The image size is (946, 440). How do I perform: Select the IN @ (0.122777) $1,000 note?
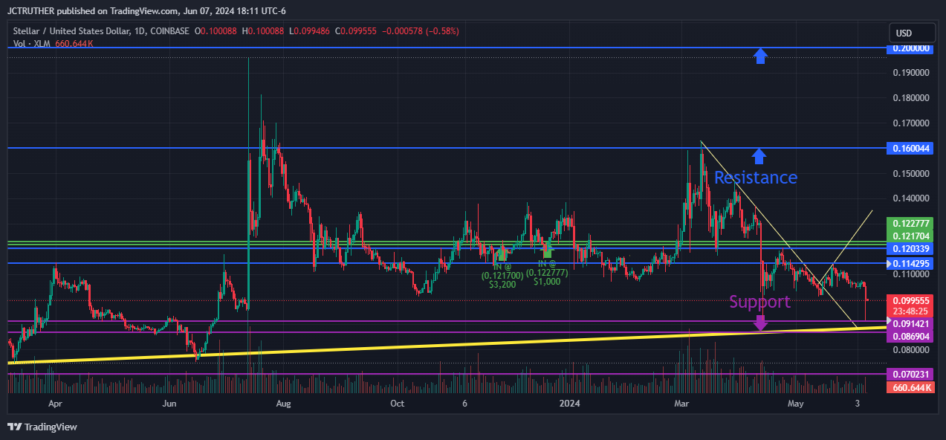coord(547,273)
